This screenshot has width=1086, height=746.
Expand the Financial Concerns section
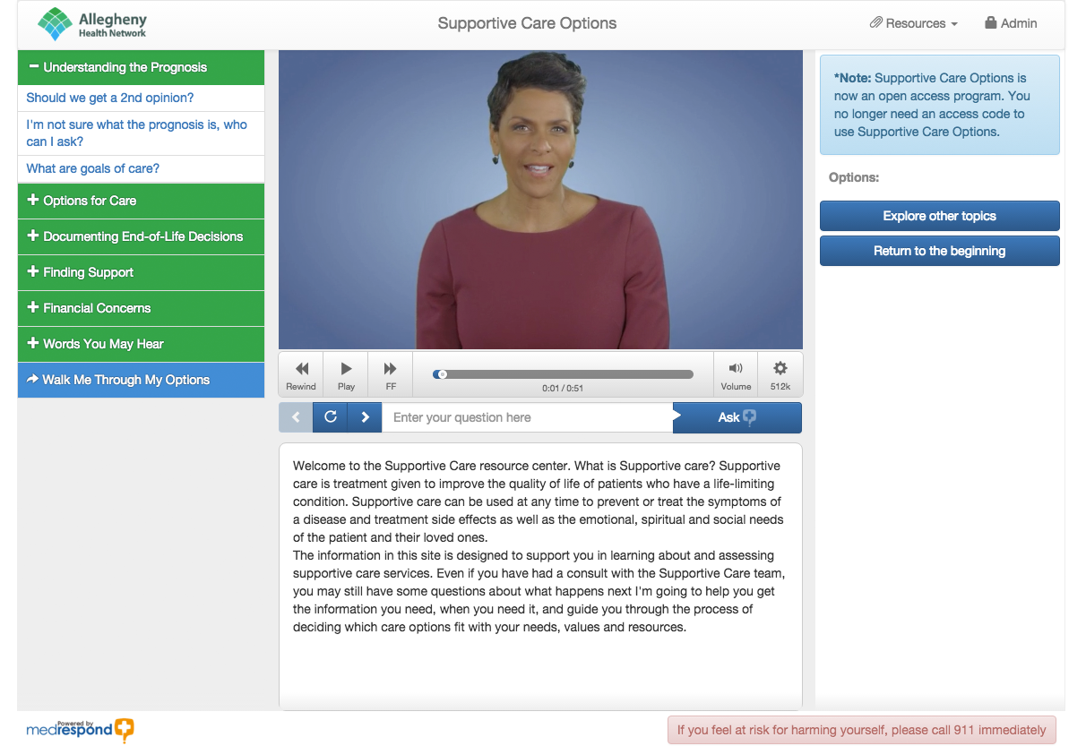(141, 308)
